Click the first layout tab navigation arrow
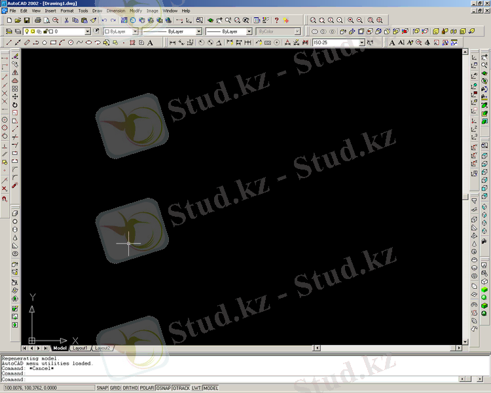This screenshot has width=491, height=393. (x=24, y=348)
